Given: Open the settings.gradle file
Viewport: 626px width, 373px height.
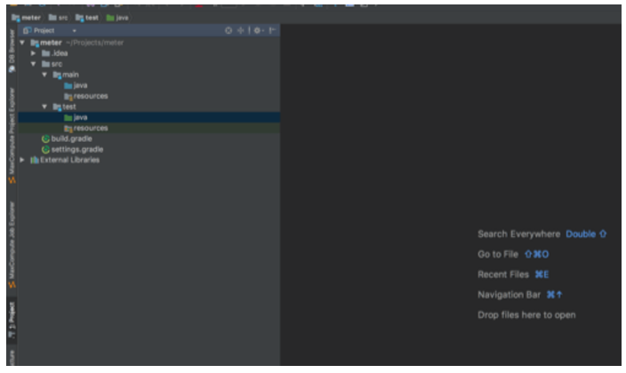Looking at the screenshot, I should [x=72, y=149].
